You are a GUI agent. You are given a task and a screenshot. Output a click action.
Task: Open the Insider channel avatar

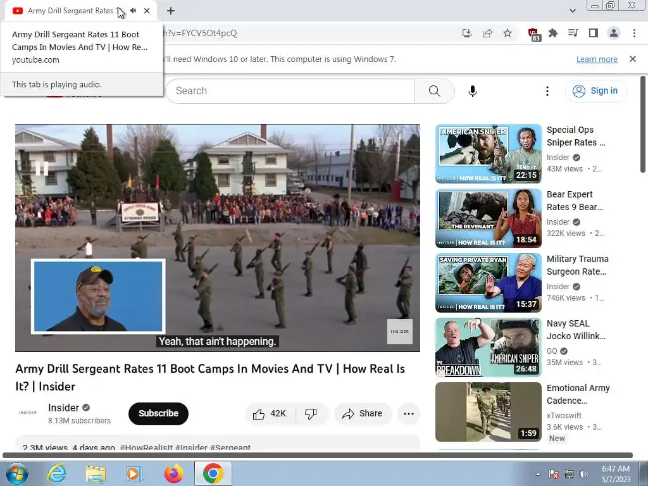(28, 413)
